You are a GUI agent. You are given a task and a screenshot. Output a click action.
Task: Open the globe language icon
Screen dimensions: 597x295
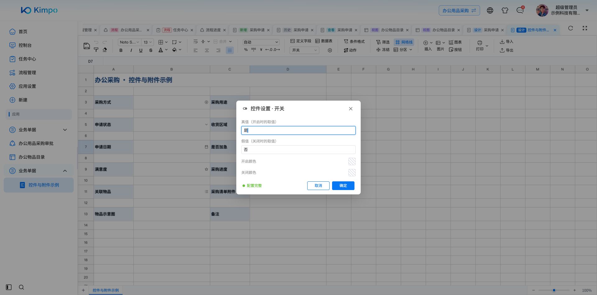tap(490, 10)
